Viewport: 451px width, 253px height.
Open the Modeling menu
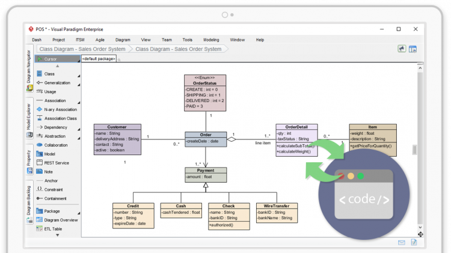pos(211,40)
